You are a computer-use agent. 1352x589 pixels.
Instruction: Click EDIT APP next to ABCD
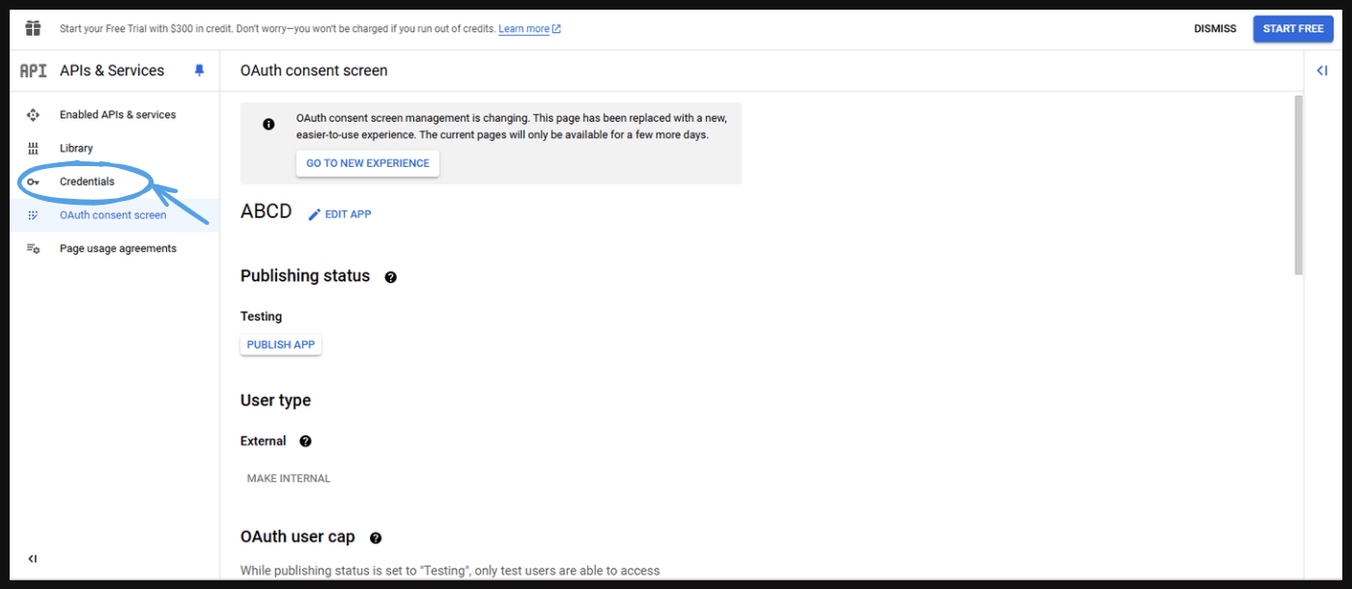(339, 214)
